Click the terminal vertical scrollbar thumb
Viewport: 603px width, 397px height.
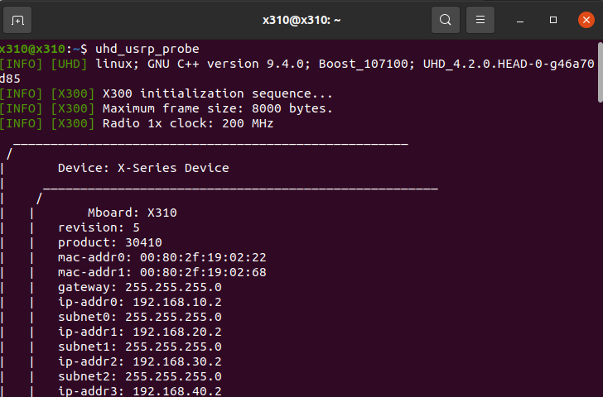point(600,72)
